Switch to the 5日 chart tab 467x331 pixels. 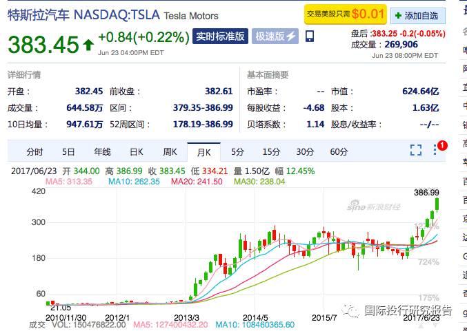click(68, 152)
